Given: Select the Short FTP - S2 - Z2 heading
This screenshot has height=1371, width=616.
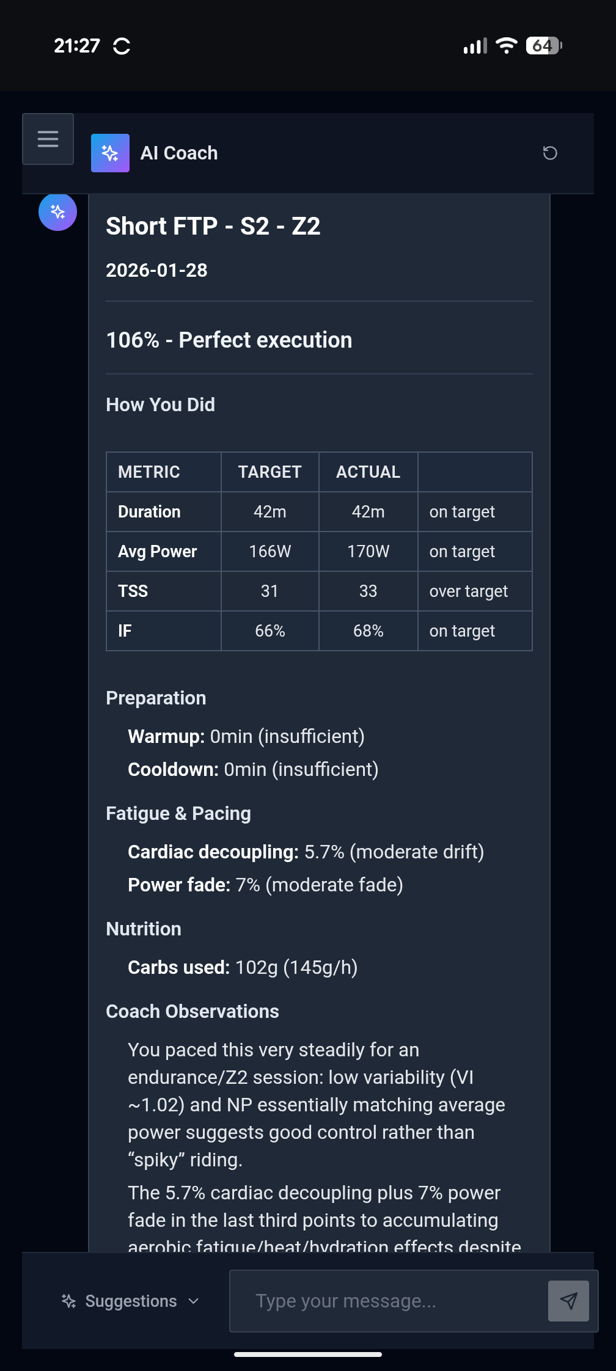Looking at the screenshot, I should [213, 226].
